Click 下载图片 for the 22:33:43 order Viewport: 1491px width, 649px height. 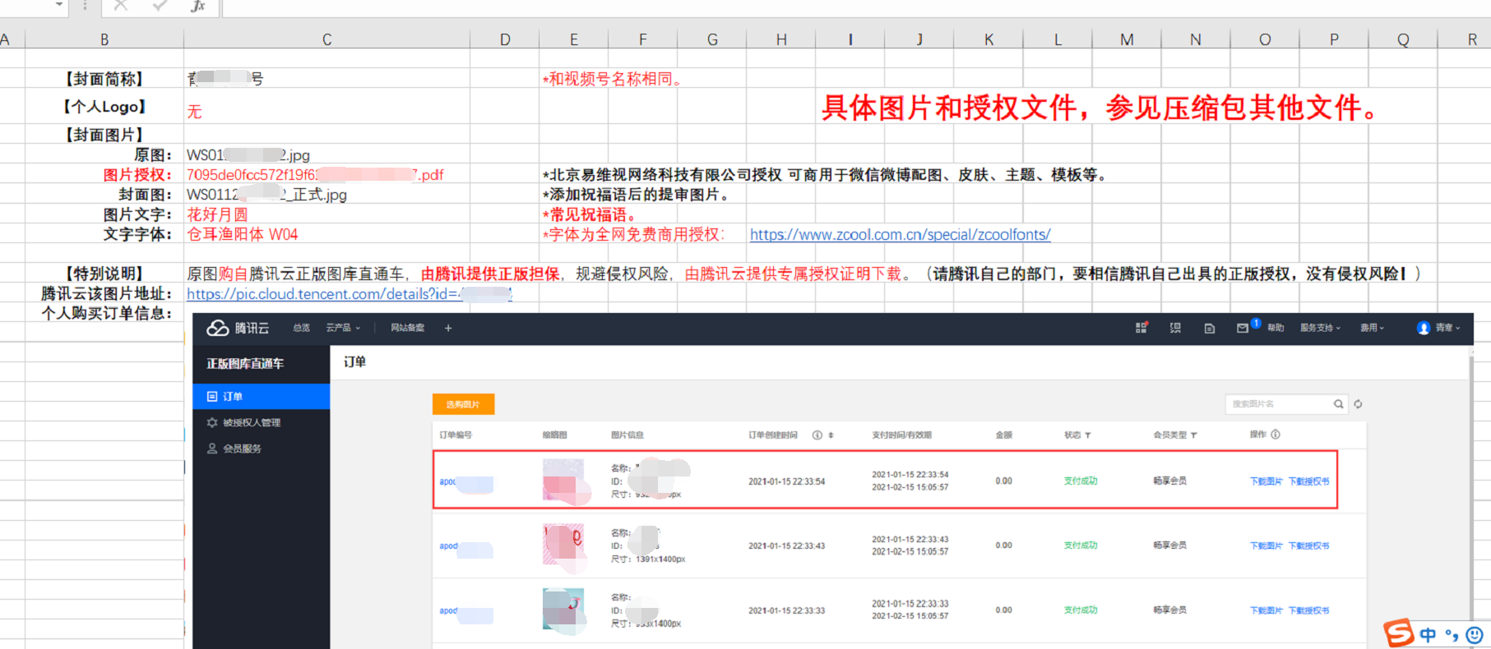point(1266,545)
